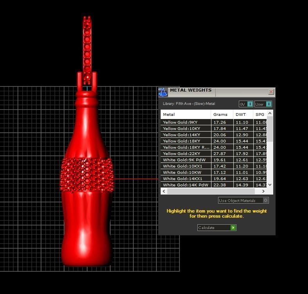
Task: Click the horizontal scroll left arrow
Action: pos(164,191)
